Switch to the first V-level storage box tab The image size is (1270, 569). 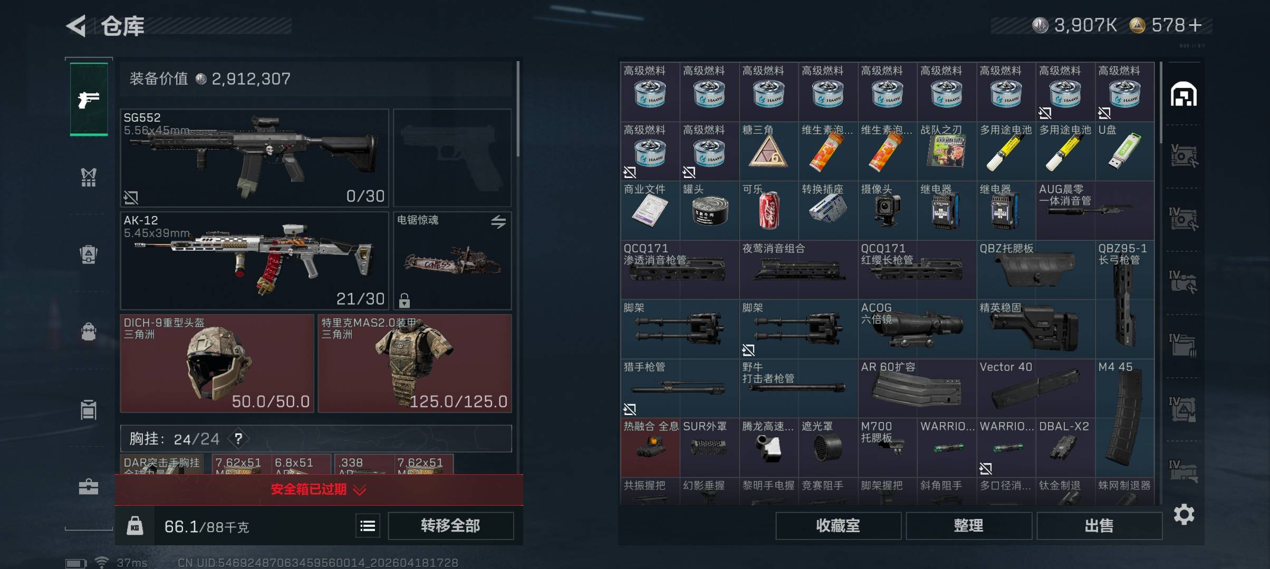(x=1184, y=155)
